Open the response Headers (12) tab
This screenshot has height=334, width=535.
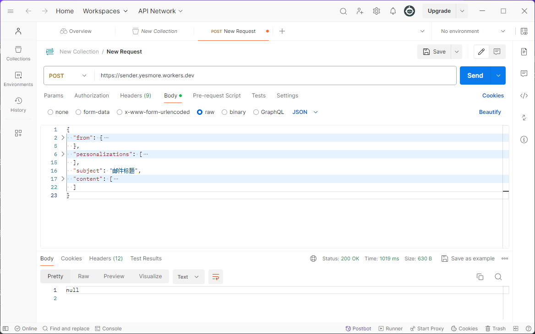106,259
